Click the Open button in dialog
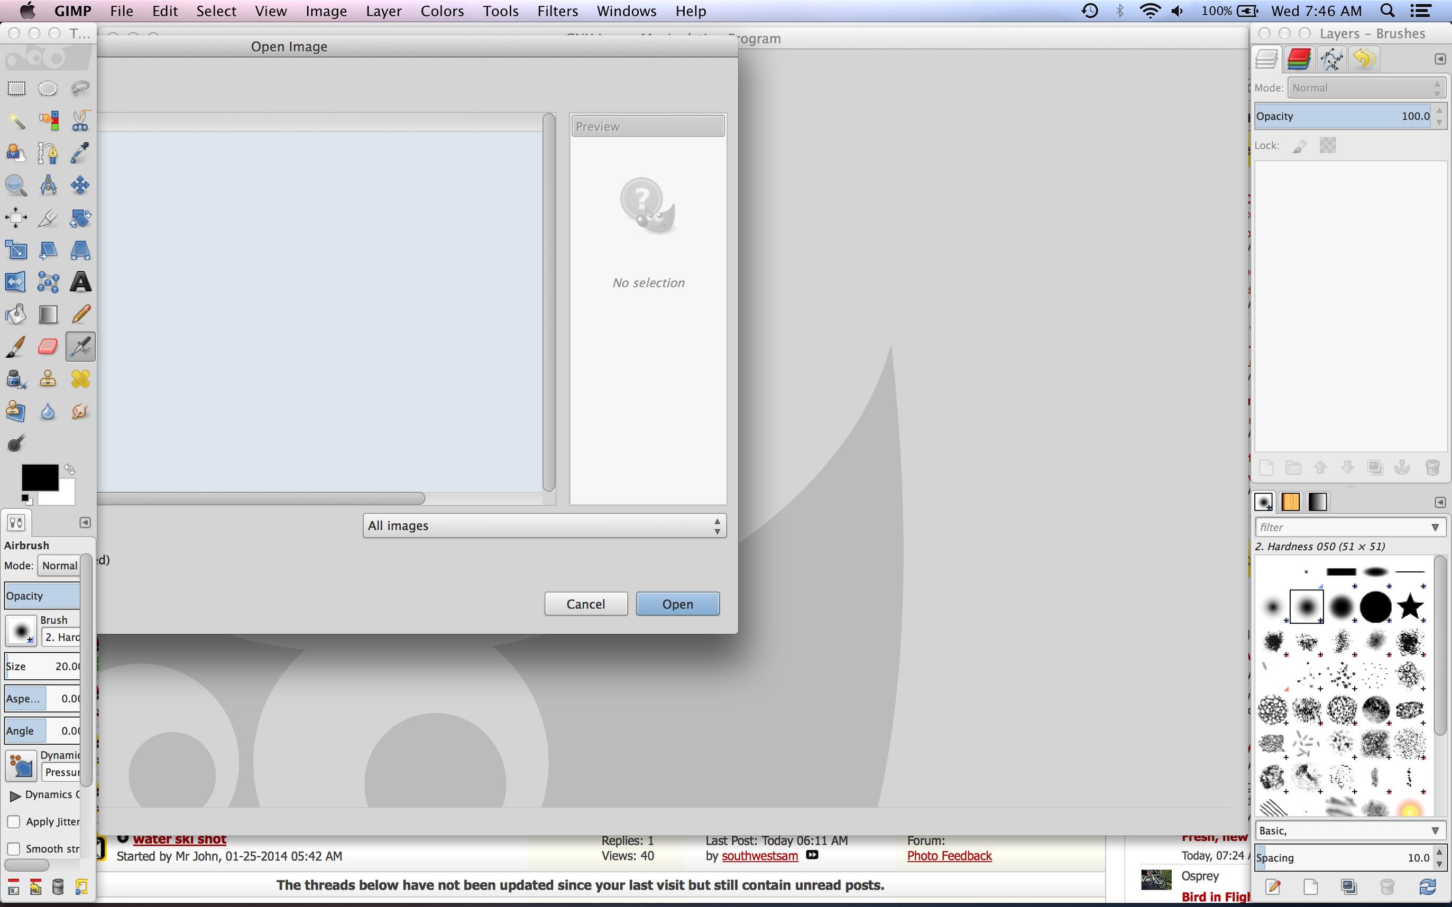The image size is (1452, 907). pos(677,604)
